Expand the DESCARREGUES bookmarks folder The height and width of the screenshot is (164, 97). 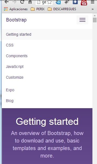pyautogui.click(x=62, y=9)
